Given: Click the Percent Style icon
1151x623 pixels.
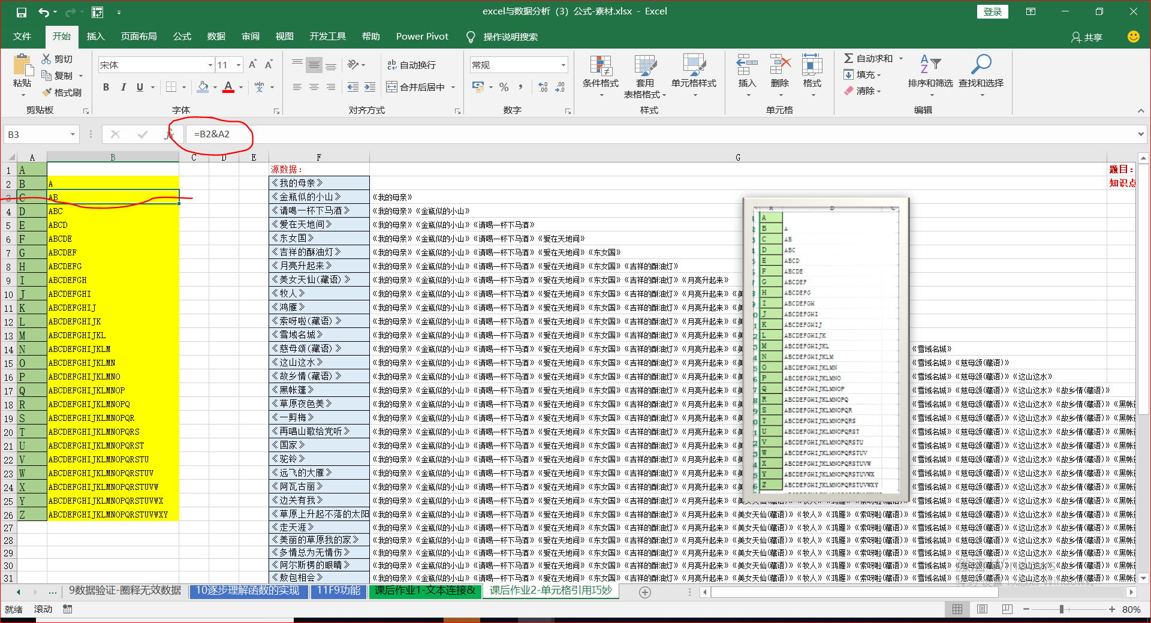Looking at the screenshot, I should coord(504,87).
